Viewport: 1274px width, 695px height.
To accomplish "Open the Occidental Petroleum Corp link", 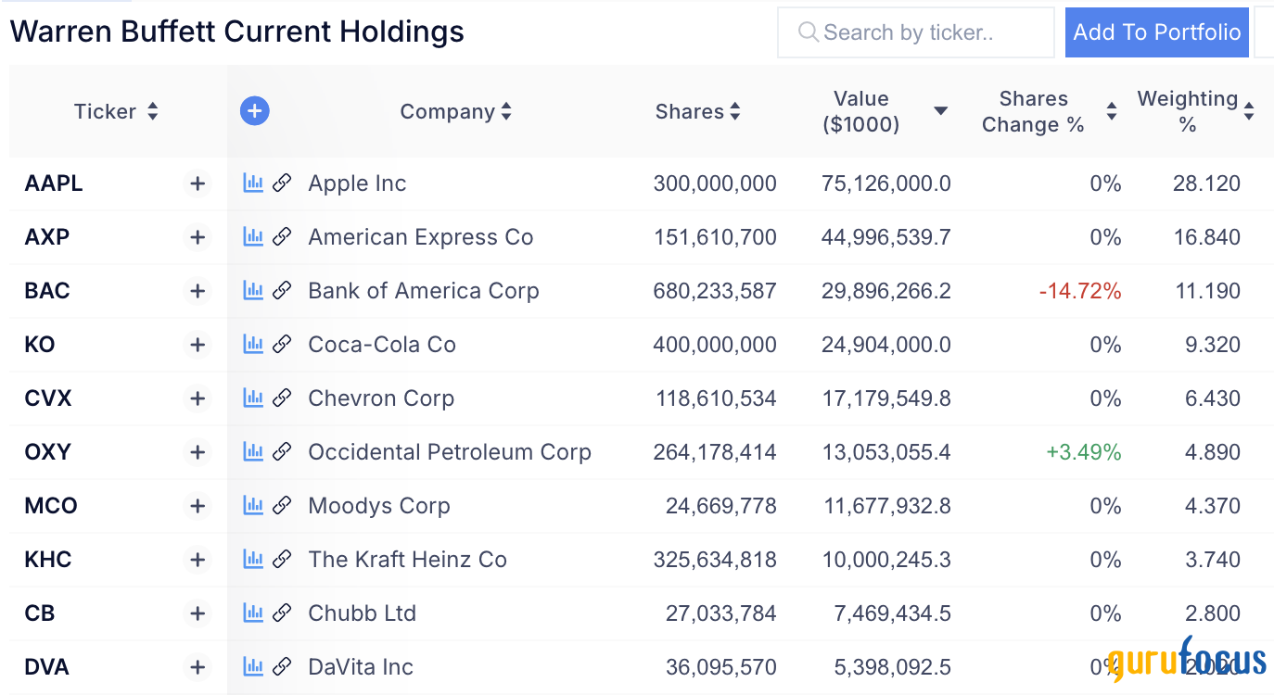I will tap(450, 452).
